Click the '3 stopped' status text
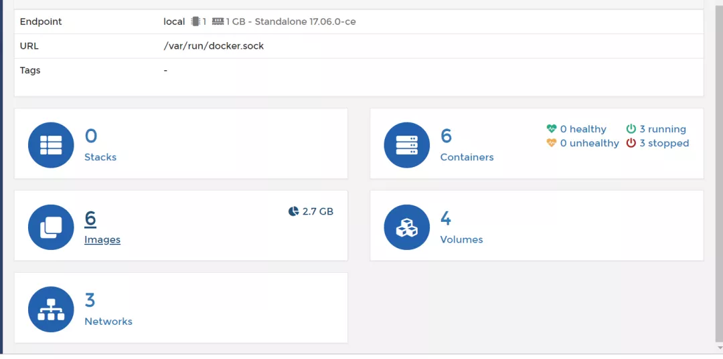723x359 pixels. click(x=664, y=143)
